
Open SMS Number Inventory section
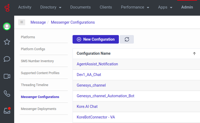[x=37, y=61]
